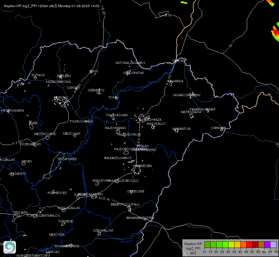Click the KISVARDA town label
This screenshot has width=279, height=257.
coord(176,81)
